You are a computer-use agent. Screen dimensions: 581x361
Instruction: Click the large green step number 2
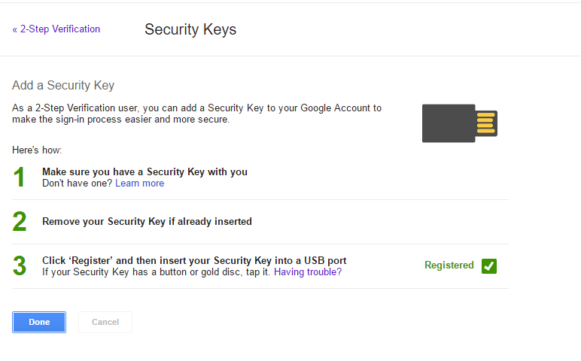pyautogui.click(x=20, y=221)
